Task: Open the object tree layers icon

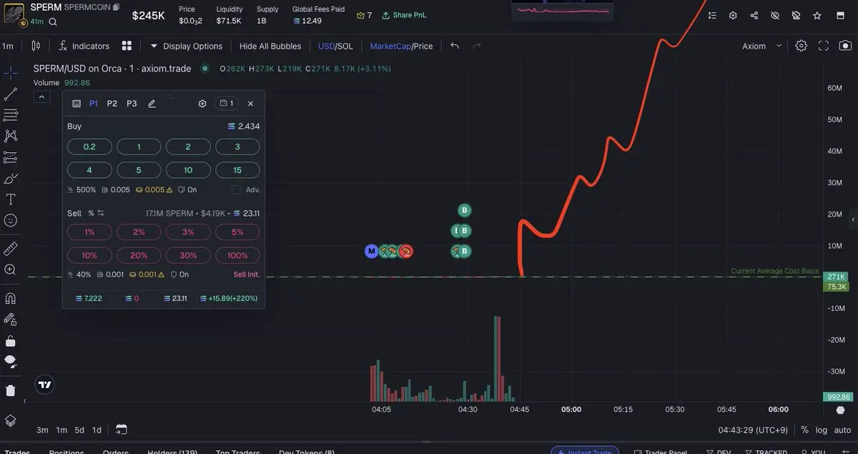Action: click(11, 420)
